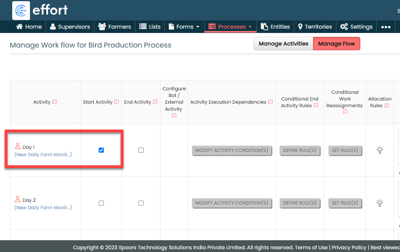Open New Daily Farm Monit... link under Day 2

click(x=43, y=208)
